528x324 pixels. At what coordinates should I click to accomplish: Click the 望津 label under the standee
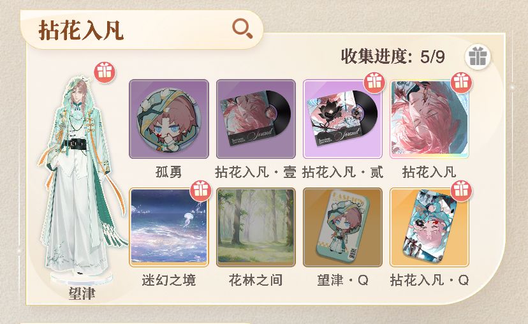82,293
